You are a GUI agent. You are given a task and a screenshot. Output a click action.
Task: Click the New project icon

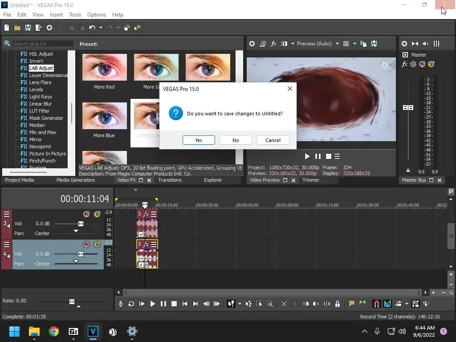(7, 28)
